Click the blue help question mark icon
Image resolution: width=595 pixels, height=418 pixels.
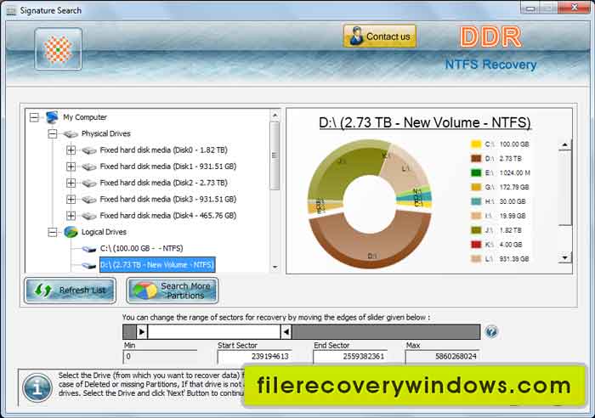(491, 332)
